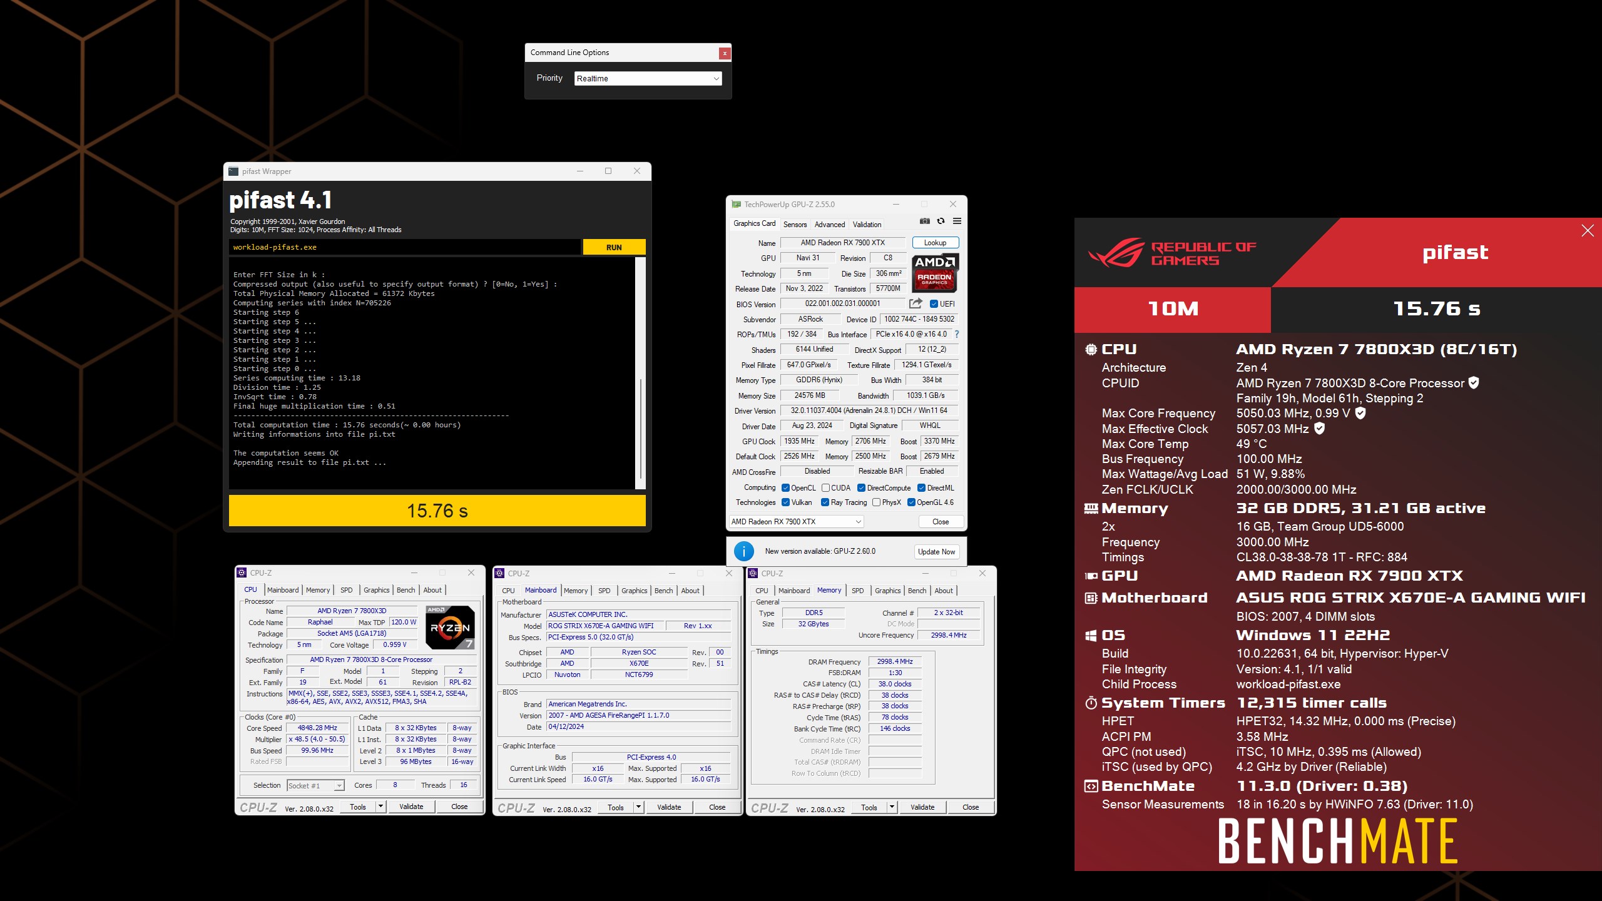Viewport: 1602px width, 901px height.
Task: Click the BenchMate version row icon
Action: click(1091, 786)
